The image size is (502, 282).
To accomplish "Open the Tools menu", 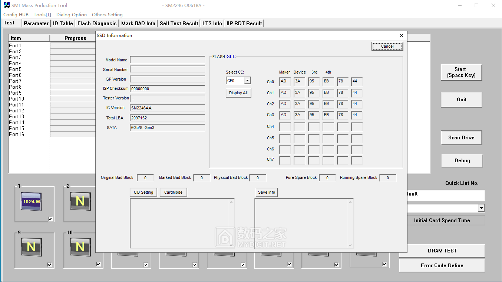I will click(x=42, y=15).
